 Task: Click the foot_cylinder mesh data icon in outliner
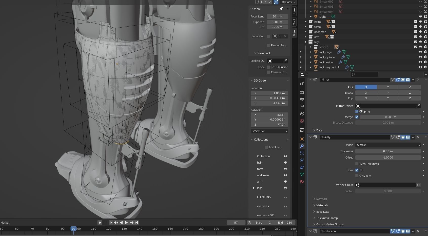348,57
